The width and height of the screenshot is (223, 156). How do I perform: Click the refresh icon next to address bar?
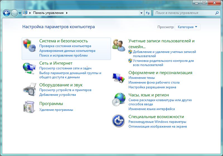(x=148, y=13)
